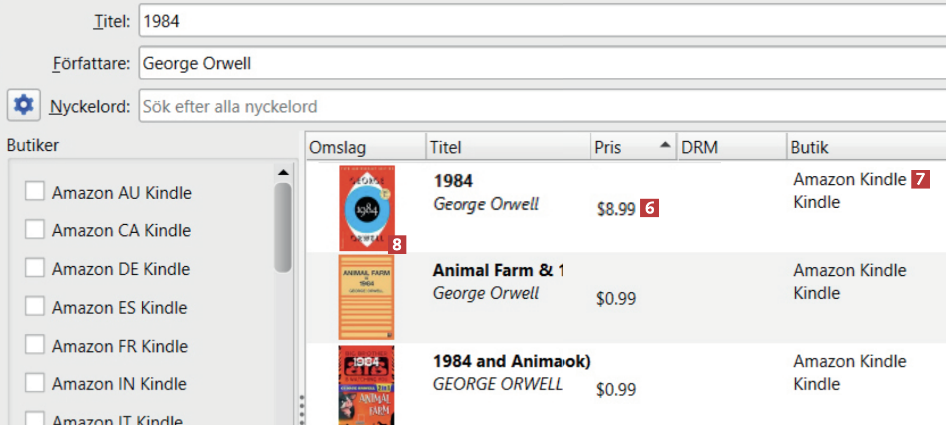Viewport: 946px width, 425px height.
Task: Click the Butiker list scrollbar handle
Action: [283, 227]
